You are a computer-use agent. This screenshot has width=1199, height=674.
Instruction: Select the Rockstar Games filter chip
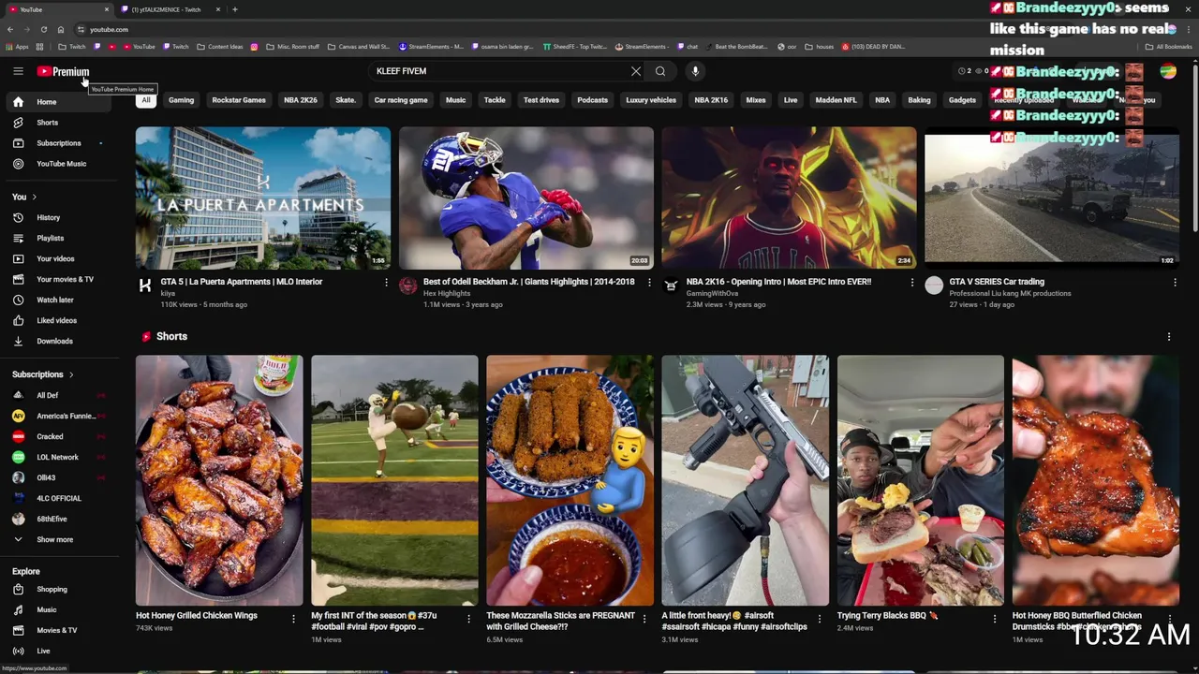pos(239,100)
